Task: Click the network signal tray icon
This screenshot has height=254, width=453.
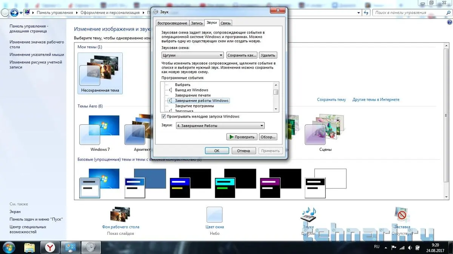Action: coord(402,248)
